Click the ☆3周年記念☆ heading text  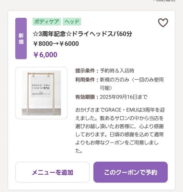pos(52,34)
